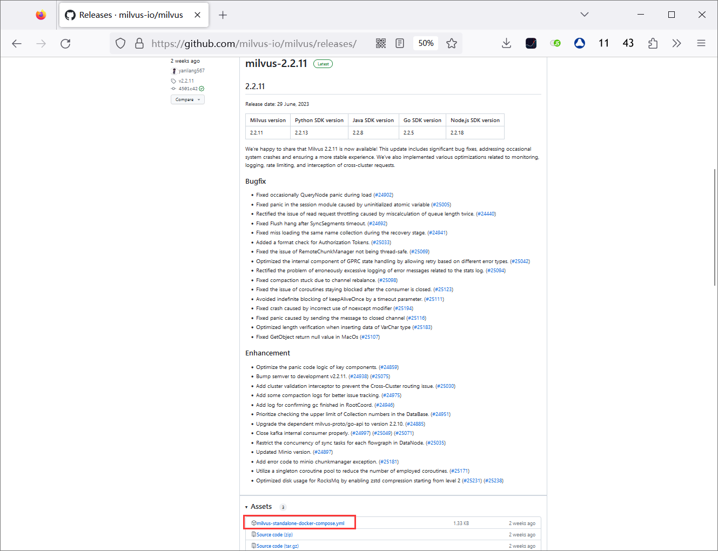Open issue #25107 on GetObject null value
718x551 pixels.
click(x=370, y=337)
